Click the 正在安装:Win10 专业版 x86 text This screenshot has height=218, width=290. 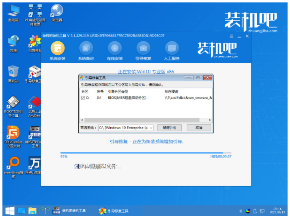(146, 72)
